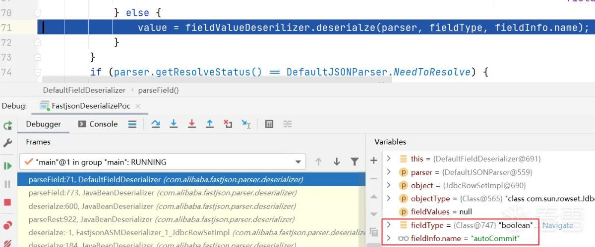Click the Pause Program icon
This screenshot has width=595, height=247.
pos(7,184)
